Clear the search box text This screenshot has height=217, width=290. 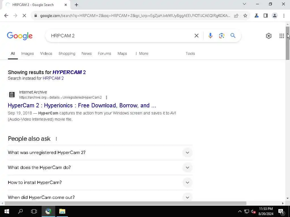point(197,36)
